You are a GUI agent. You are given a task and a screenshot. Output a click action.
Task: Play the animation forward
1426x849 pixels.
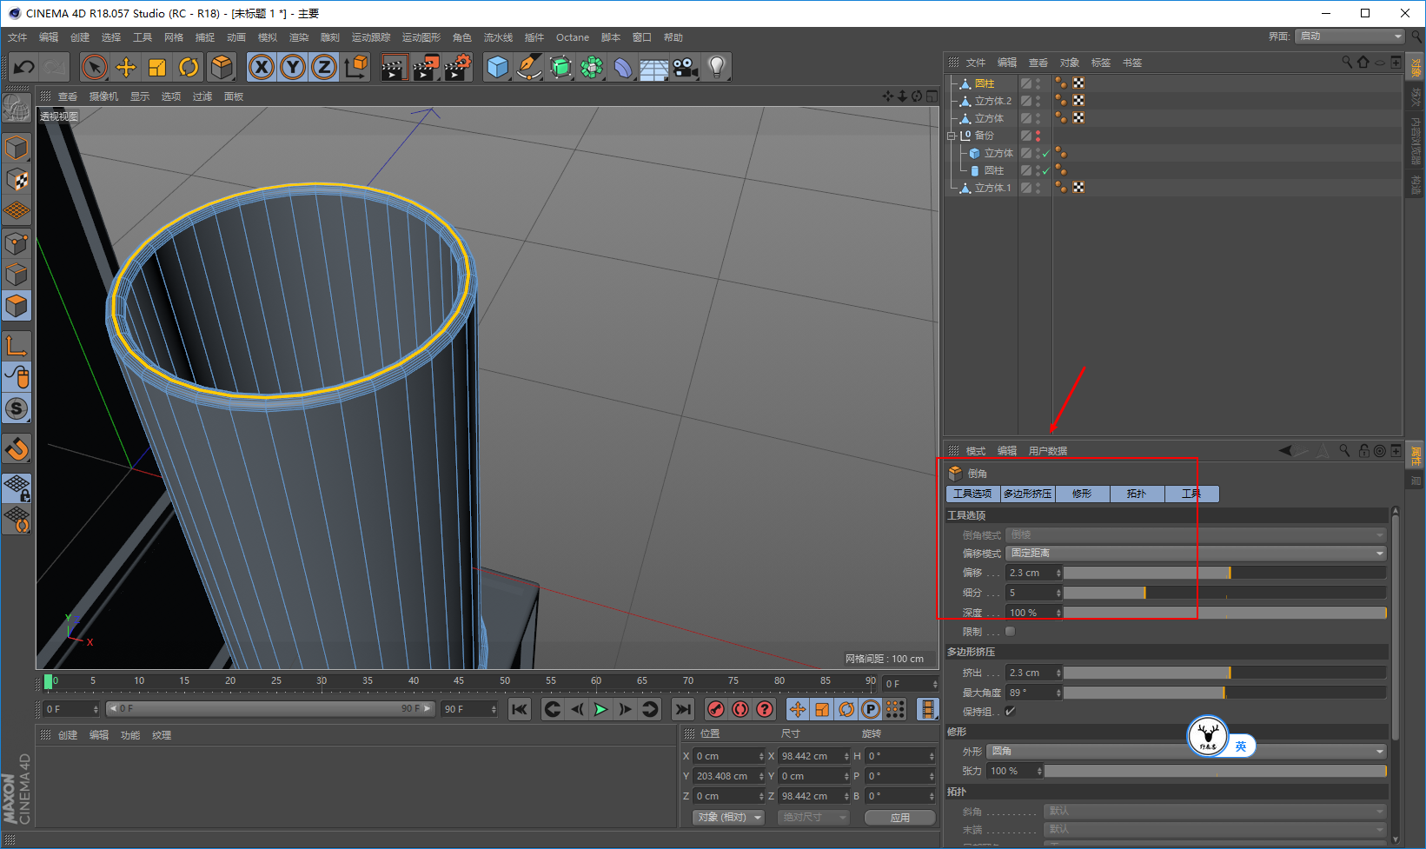coord(600,709)
